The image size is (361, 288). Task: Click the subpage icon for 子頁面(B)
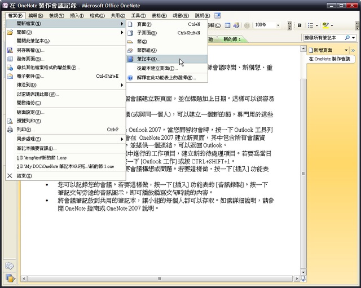click(x=130, y=33)
